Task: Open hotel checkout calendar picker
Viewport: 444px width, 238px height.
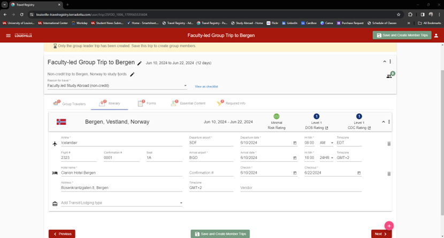Action: click(359, 173)
